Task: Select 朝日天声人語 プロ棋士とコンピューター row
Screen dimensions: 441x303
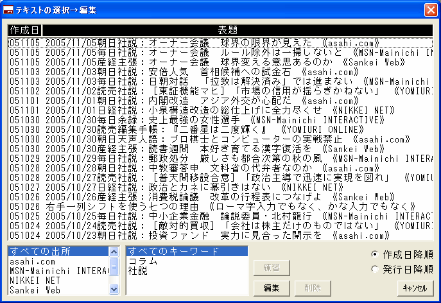Action: tap(221, 139)
